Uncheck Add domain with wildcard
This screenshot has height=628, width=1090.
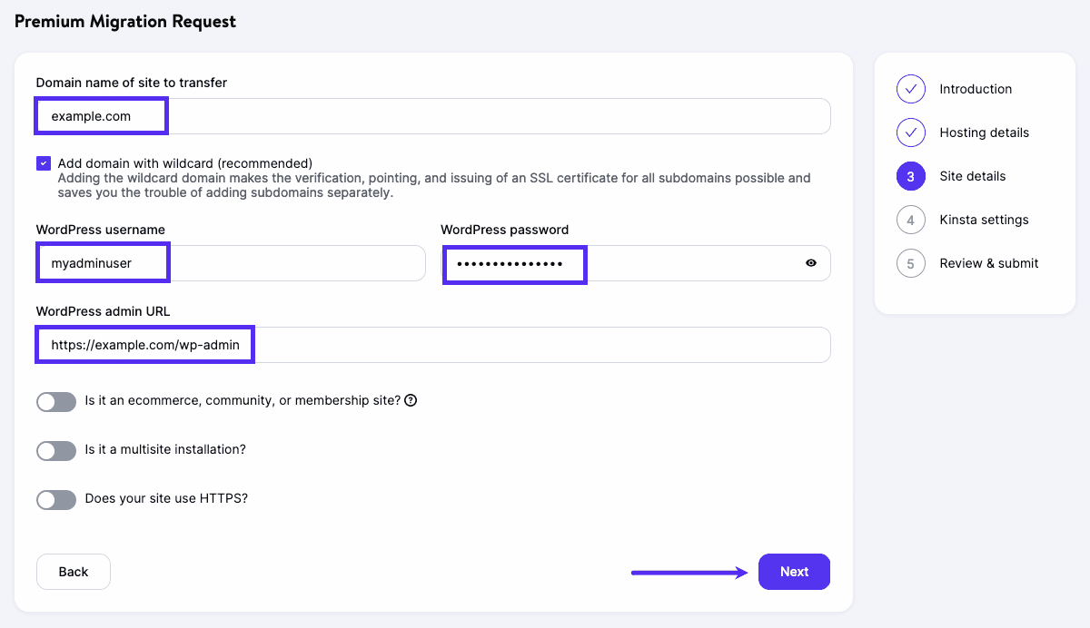coord(43,162)
